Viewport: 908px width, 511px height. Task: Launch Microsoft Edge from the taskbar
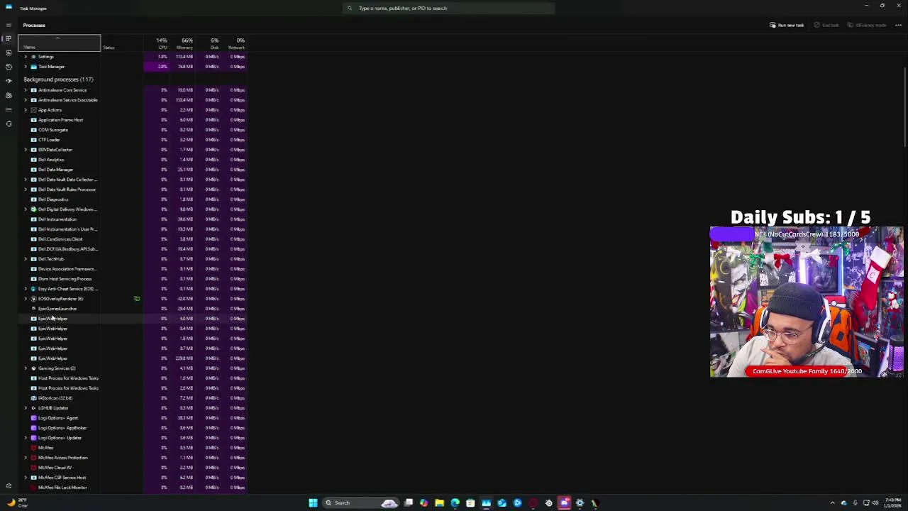pyautogui.click(x=455, y=502)
